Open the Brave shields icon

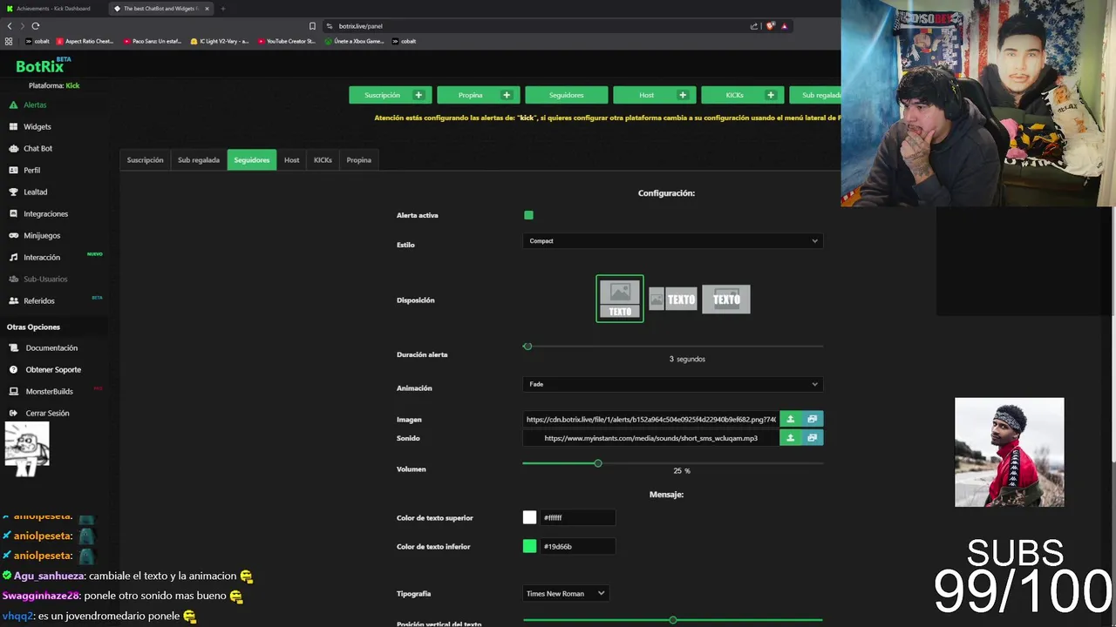click(770, 26)
